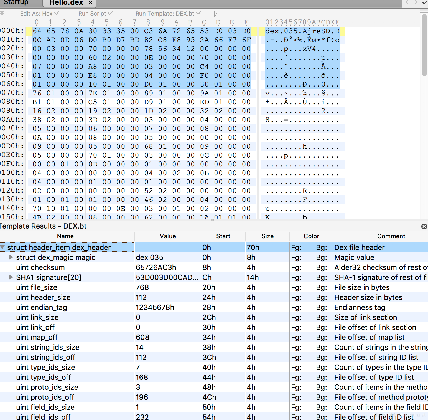Select the uint string_ids_off row
This screenshot has height=420, width=428.
pyautogui.click(x=214, y=357)
